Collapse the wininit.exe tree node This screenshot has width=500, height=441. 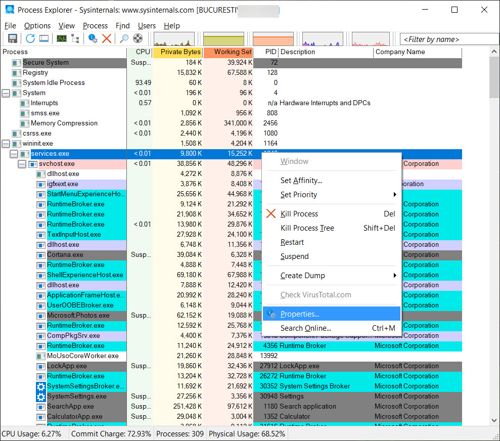tap(6, 144)
